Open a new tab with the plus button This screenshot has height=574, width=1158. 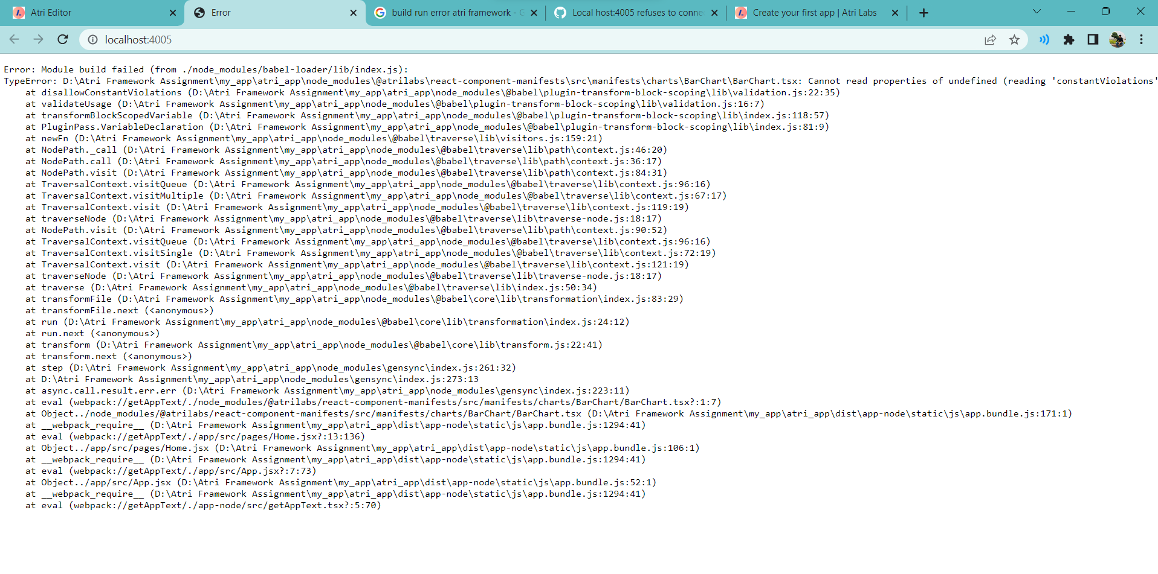tap(923, 12)
